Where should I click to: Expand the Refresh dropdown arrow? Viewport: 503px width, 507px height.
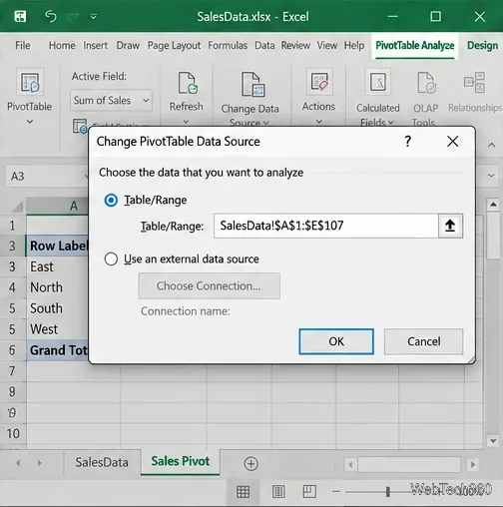(186, 122)
